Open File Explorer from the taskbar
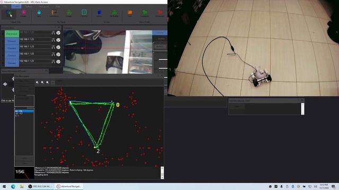The image size is (339, 190). coord(22,186)
